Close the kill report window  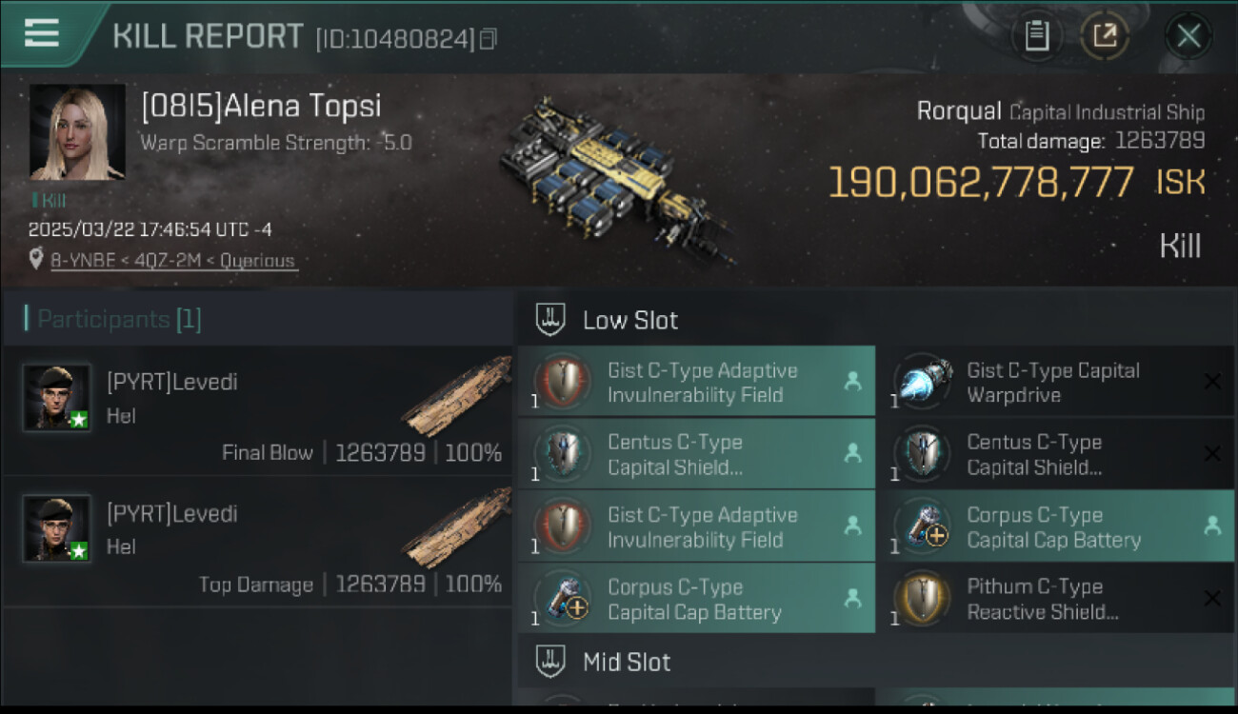pyautogui.click(x=1188, y=36)
